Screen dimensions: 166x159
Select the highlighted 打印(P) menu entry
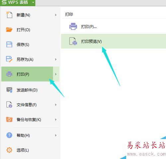(27, 74)
